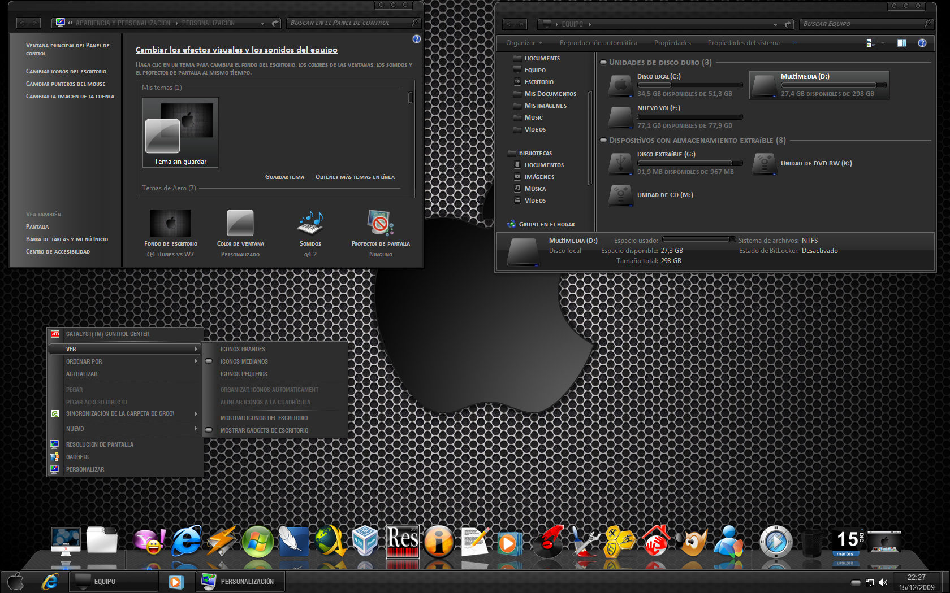950x593 pixels.
Task: Launch Internet Explorer from the dock
Action: (186, 541)
